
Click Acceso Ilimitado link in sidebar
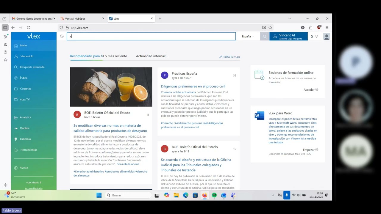[34, 188]
